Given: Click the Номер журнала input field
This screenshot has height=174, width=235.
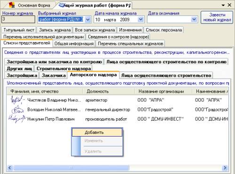Looking at the screenshot, I should coord(18,20).
